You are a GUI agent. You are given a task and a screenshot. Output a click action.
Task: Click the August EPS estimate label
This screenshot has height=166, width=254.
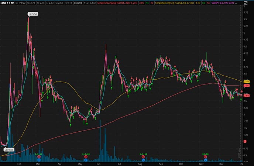tap(143, 154)
